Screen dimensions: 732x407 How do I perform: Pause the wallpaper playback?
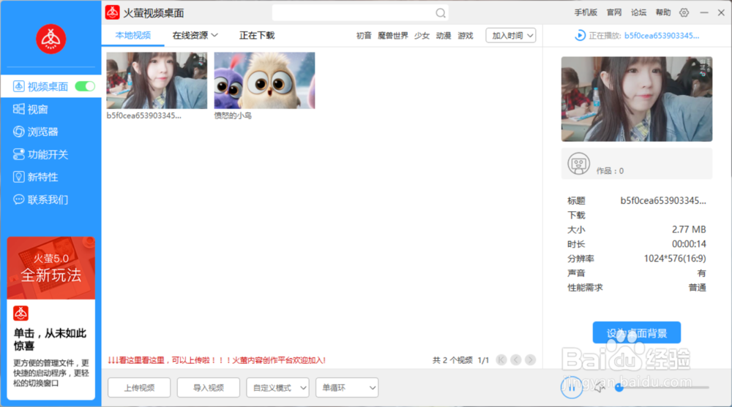tap(572, 387)
